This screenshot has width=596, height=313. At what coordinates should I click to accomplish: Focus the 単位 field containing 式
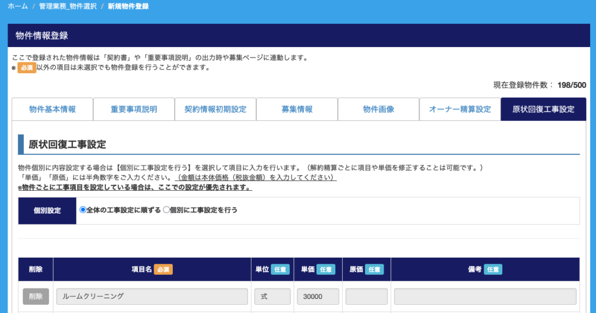point(272,296)
